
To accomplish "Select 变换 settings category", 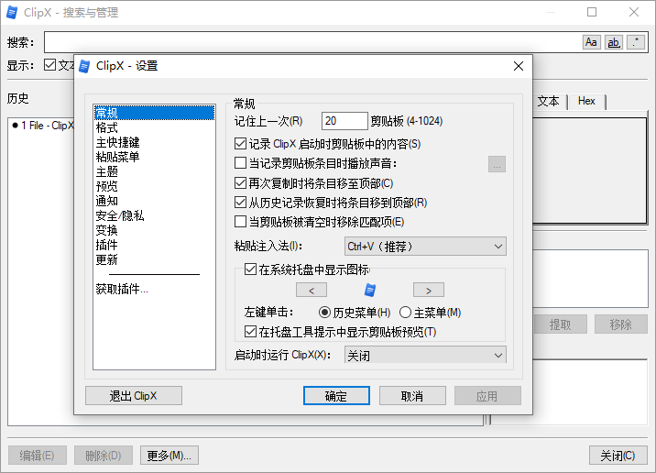I will pyautogui.click(x=154, y=230).
